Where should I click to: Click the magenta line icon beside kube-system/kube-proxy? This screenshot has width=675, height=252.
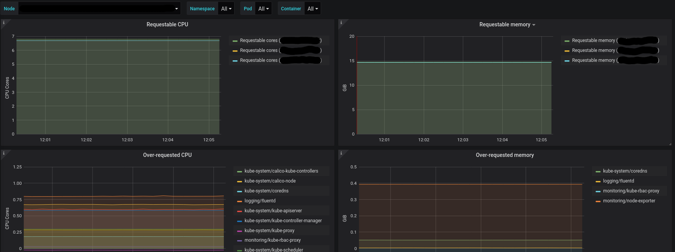click(x=240, y=231)
